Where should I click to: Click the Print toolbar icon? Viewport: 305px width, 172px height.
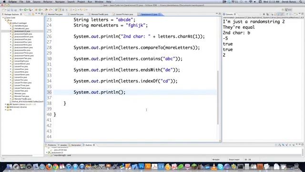[15, 10]
